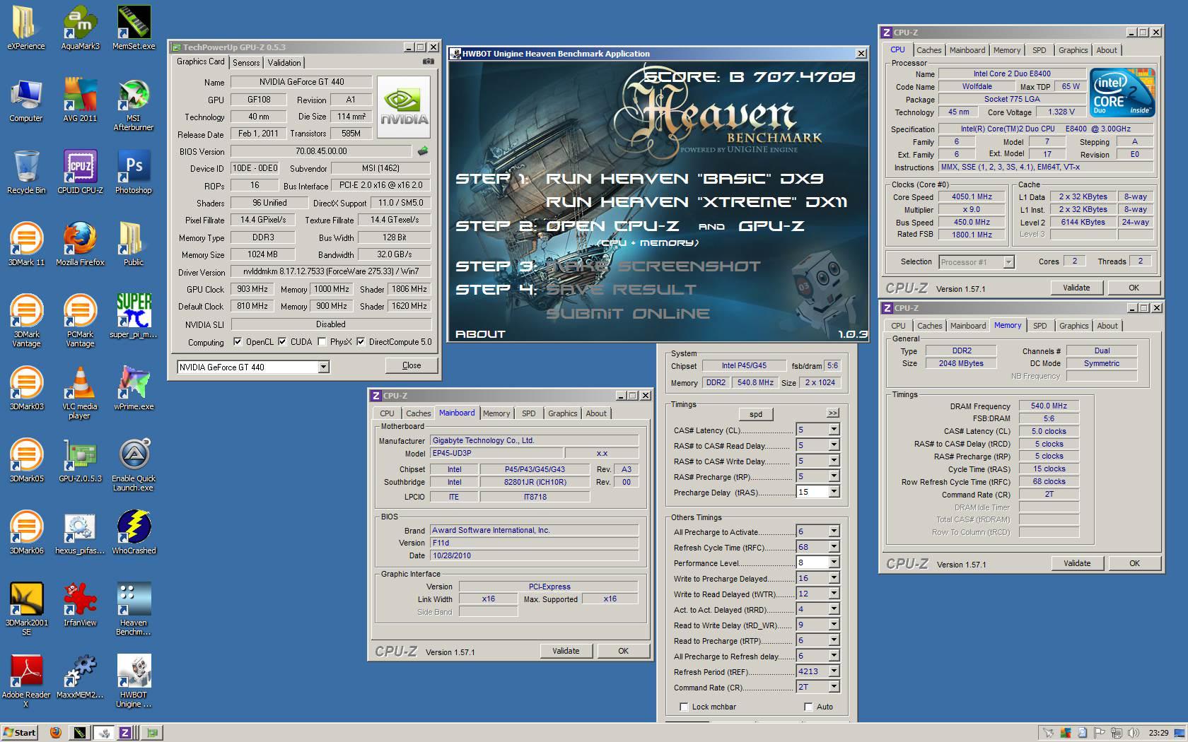Launch Mozilla Firefox from the desktop

click(80, 245)
